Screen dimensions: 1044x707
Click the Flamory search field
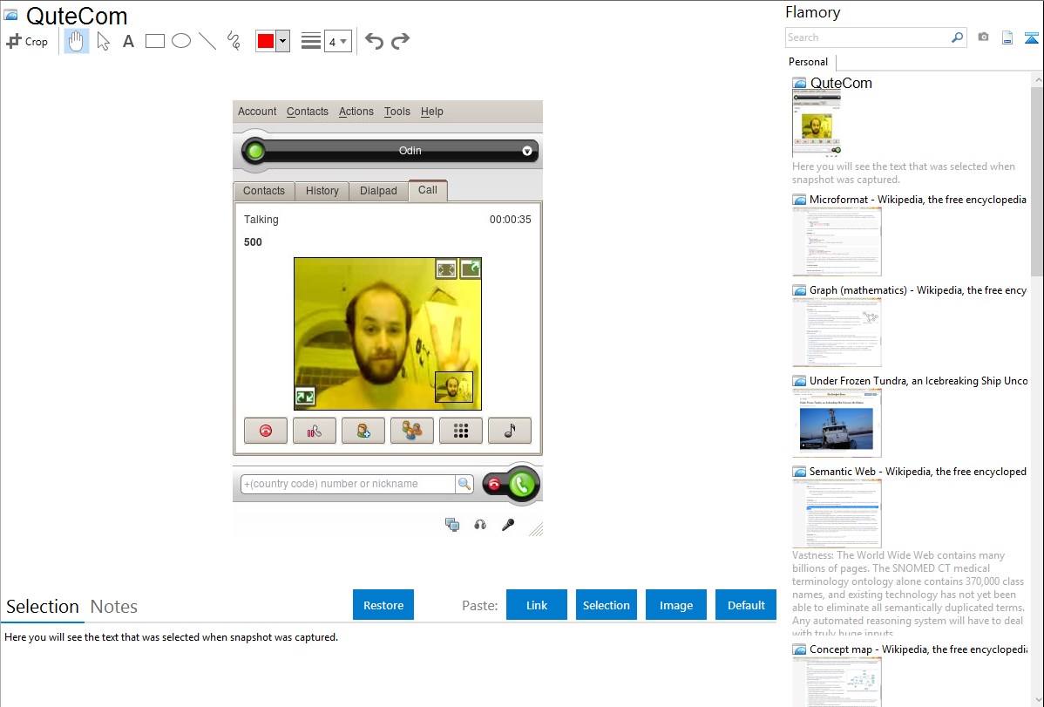tap(868, 37)
